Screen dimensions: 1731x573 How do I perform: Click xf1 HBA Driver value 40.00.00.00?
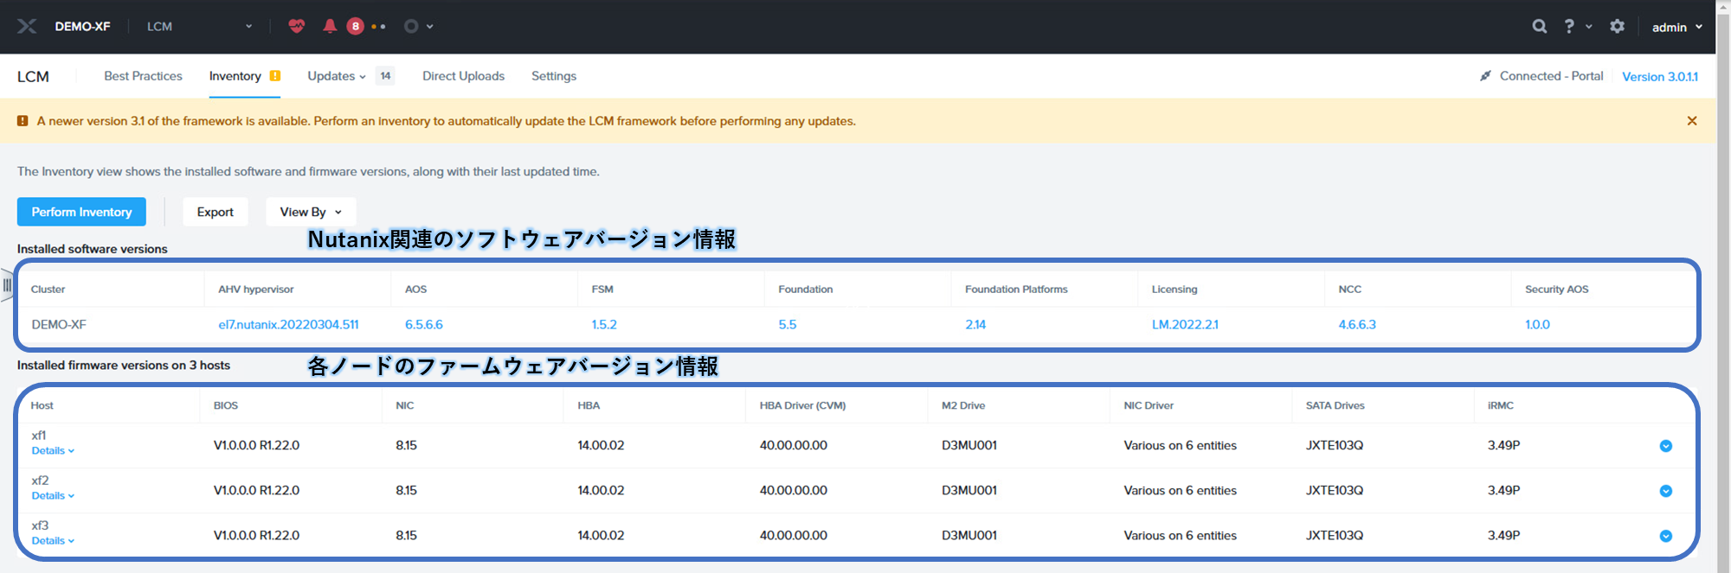(794, 445)
